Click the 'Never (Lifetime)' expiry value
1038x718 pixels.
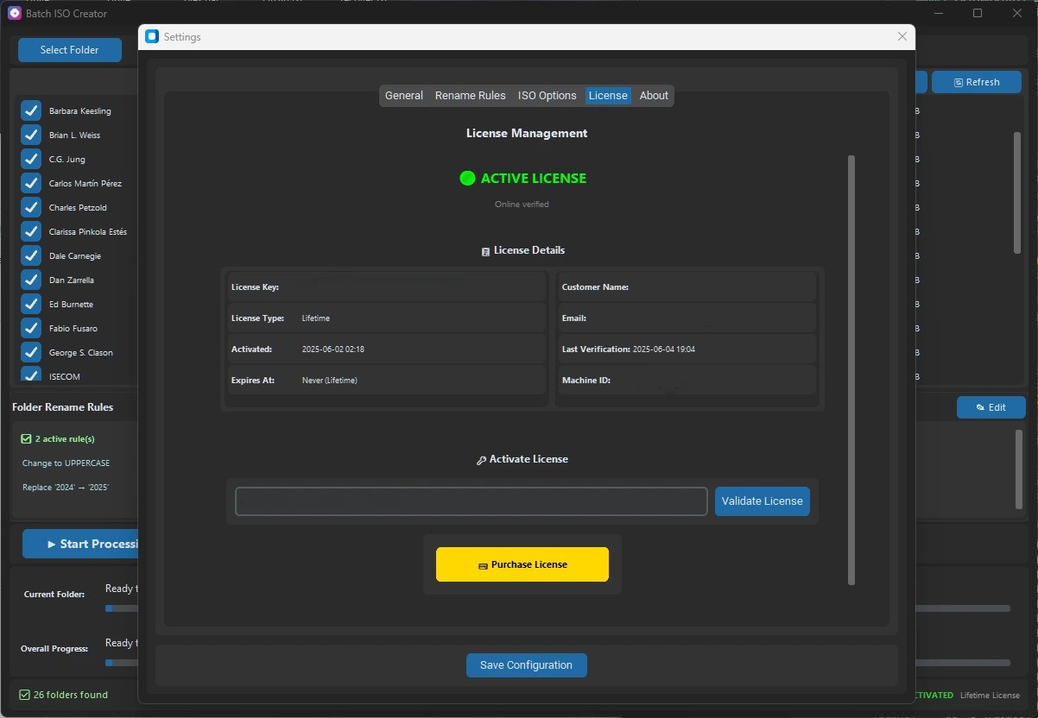point(329,381)
